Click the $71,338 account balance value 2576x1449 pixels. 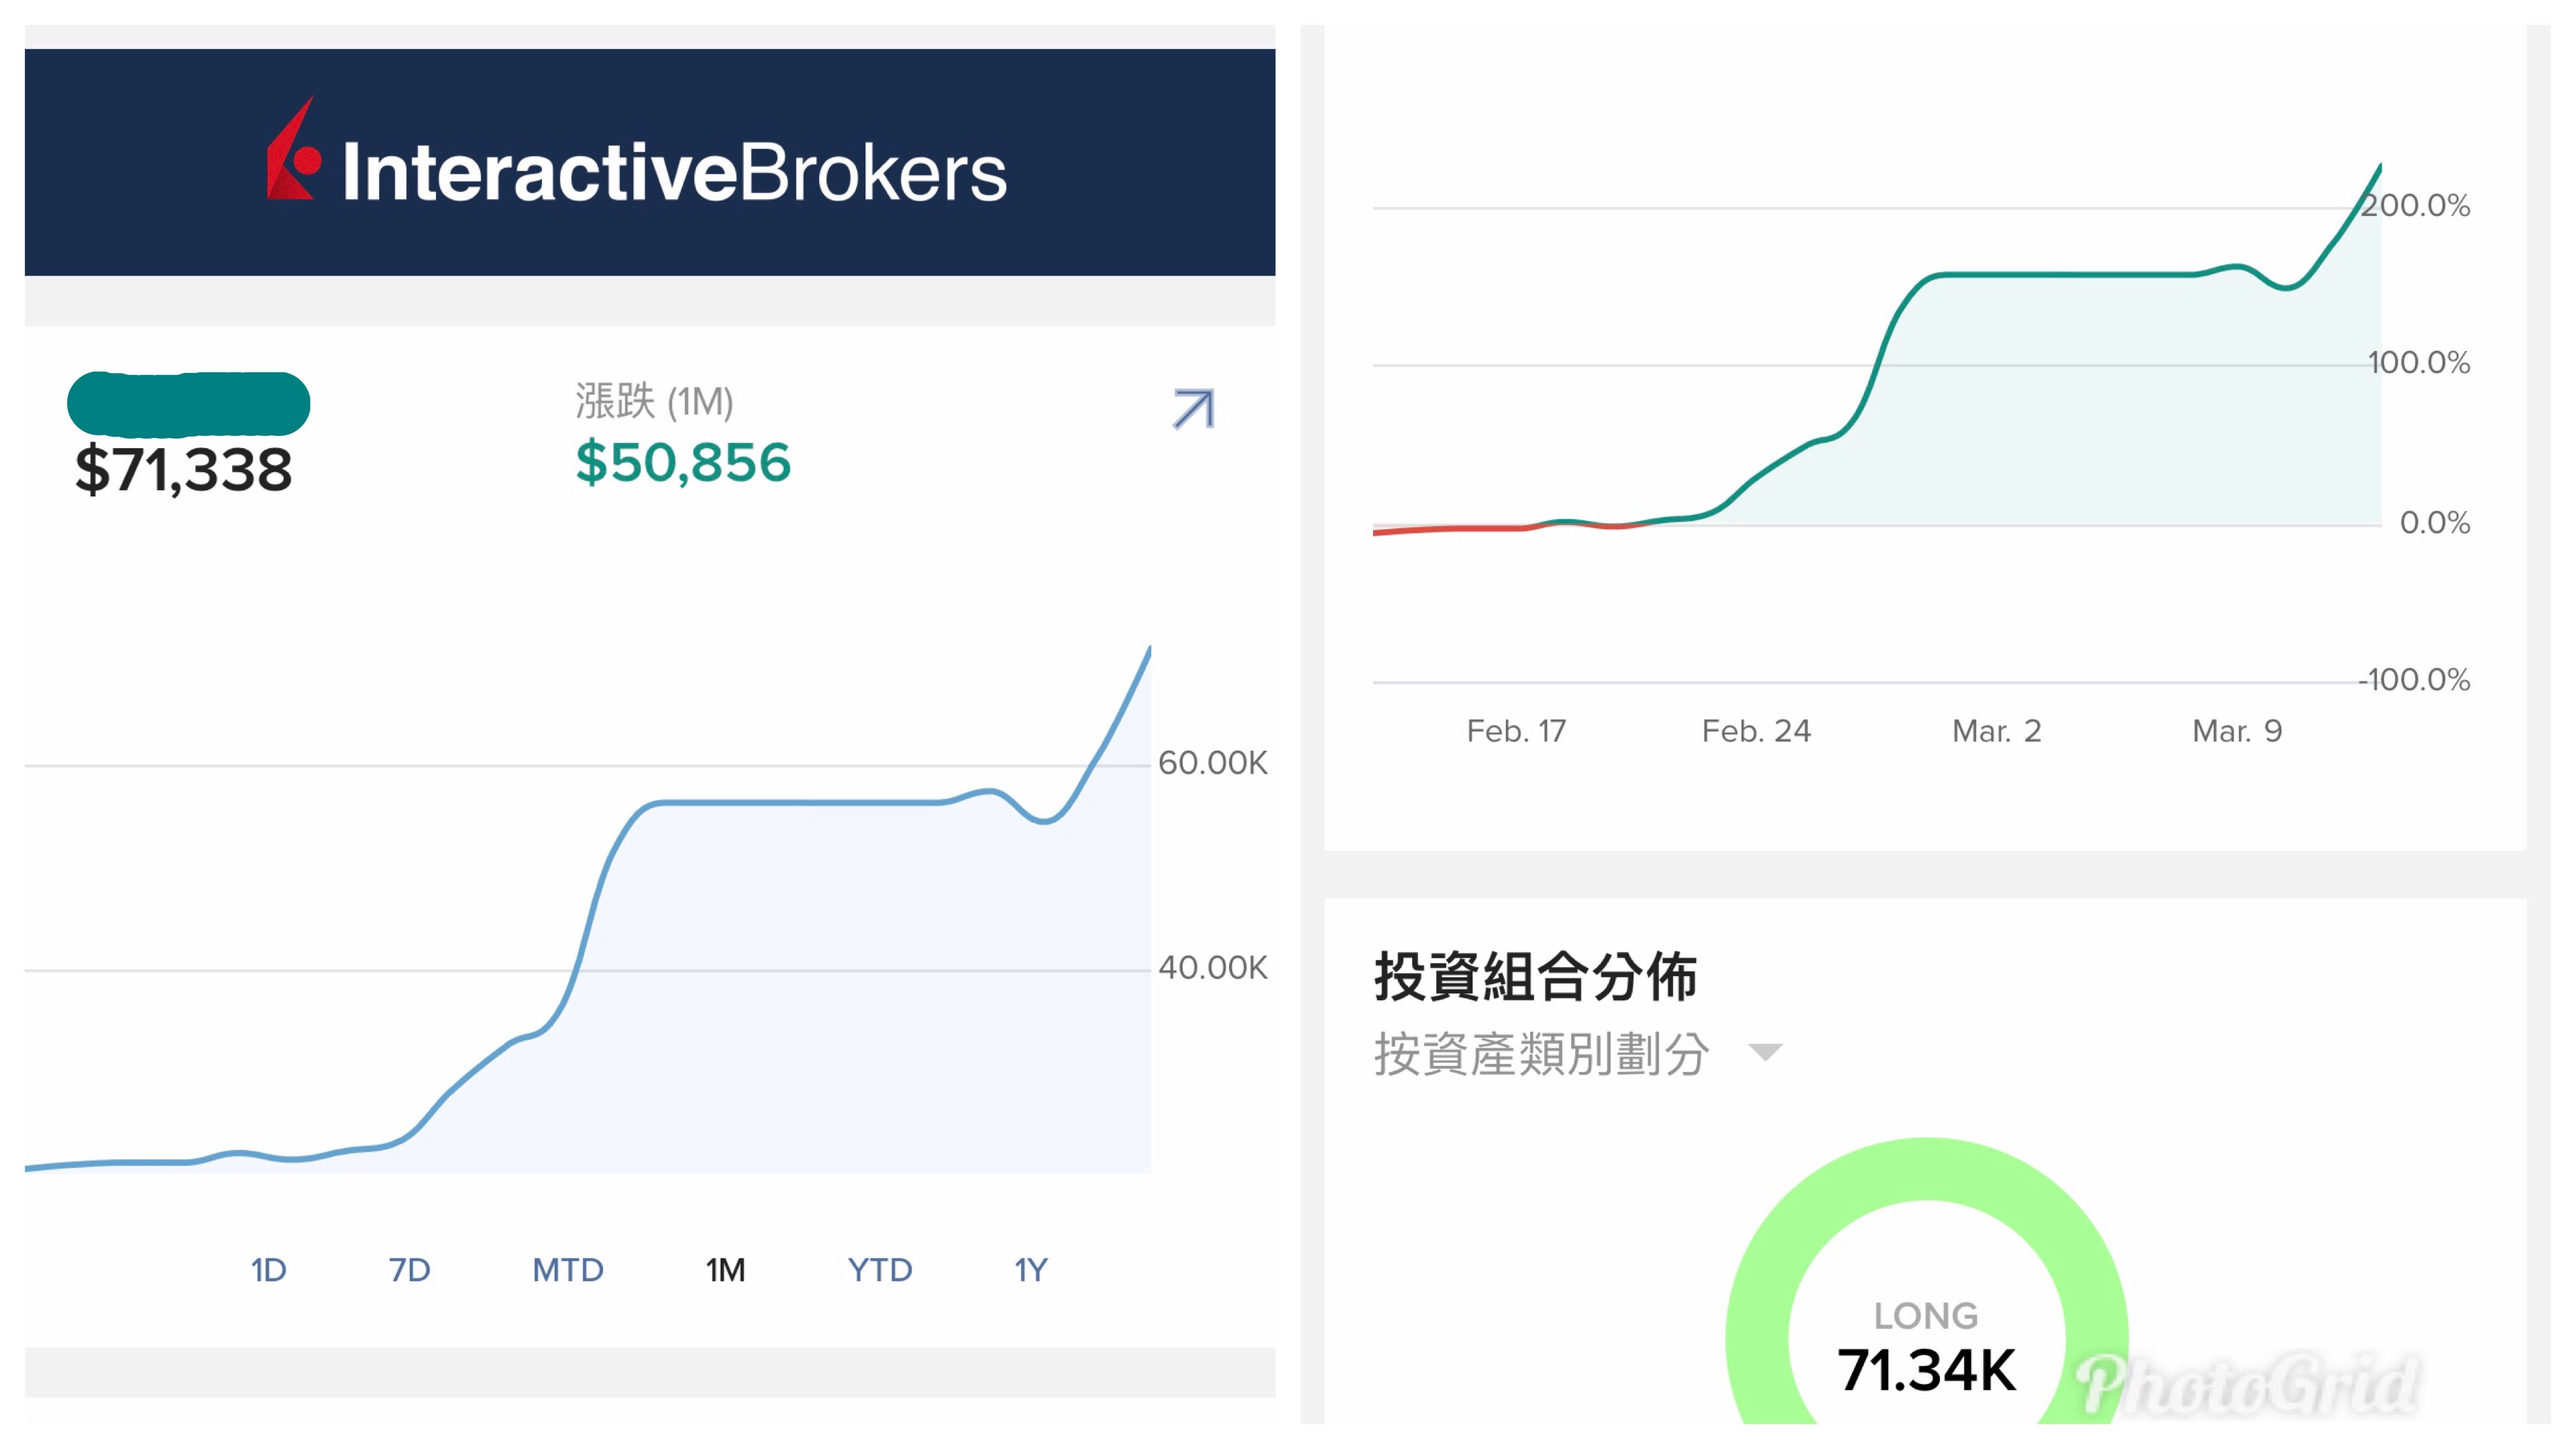[x=184, y=469]
